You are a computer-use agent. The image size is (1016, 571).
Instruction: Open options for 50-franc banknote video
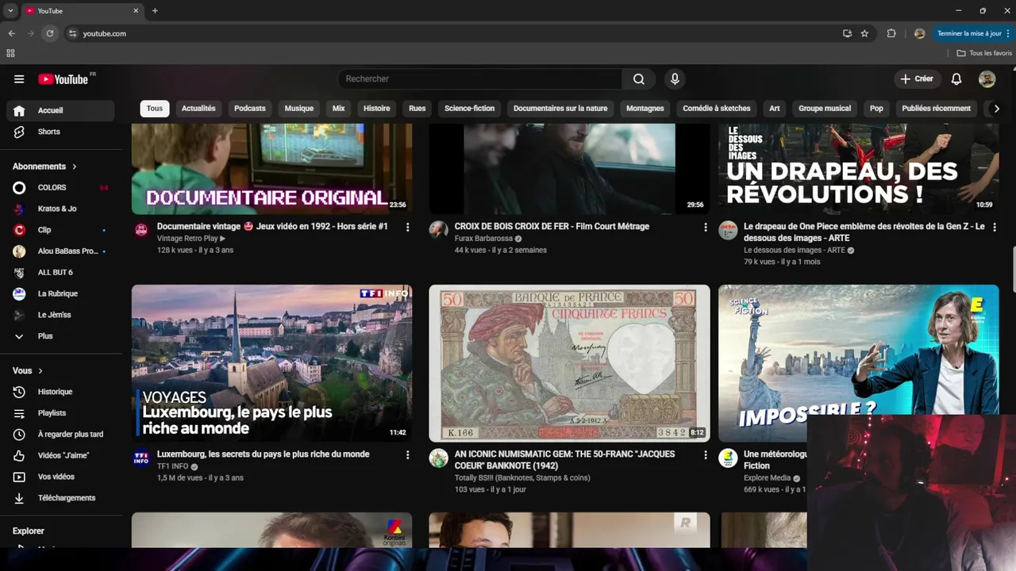point(706,455)
